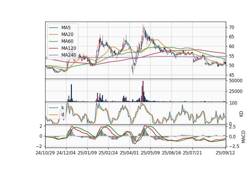Click the date label 25/04/01
Screen dimensions: 251x180
tap(129, 153)
